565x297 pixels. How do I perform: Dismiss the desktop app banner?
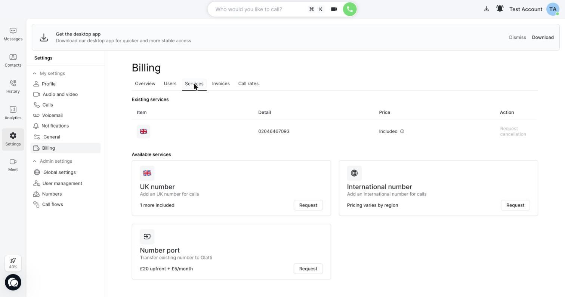pos(518,37)
